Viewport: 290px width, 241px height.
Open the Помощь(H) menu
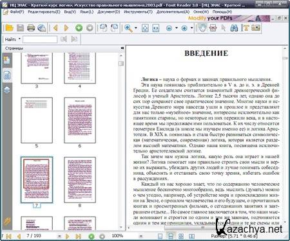(222, 12)
